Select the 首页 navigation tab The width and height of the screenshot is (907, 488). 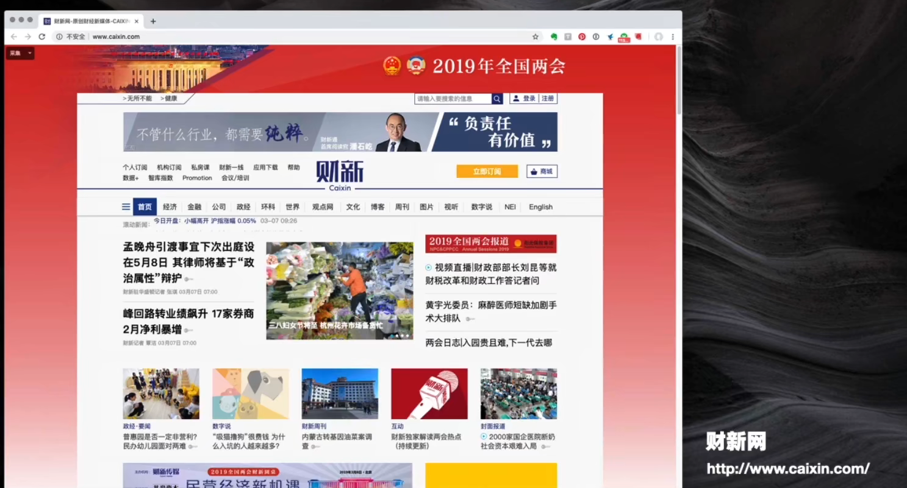pyautogui.click(x=145, y=207)
